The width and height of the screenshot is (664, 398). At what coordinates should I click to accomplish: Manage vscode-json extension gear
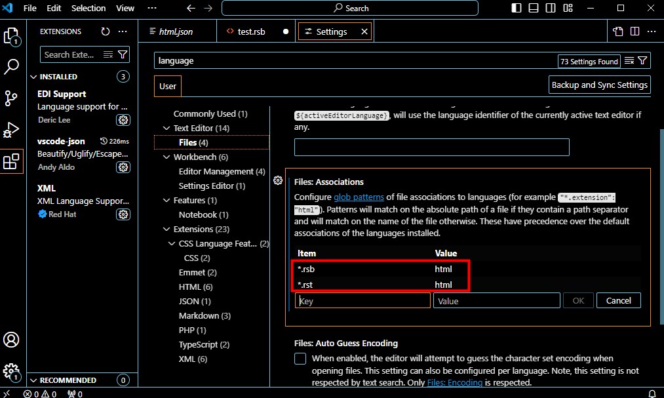123,167
